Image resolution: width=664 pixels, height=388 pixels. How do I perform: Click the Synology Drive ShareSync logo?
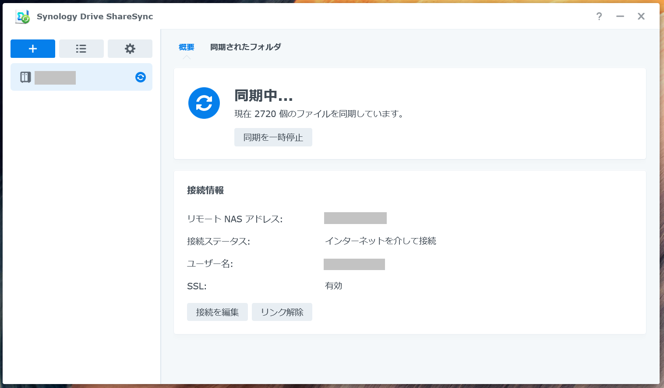click(x=22, y=16)
